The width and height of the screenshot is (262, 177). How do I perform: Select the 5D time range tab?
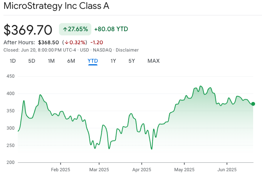32,61
